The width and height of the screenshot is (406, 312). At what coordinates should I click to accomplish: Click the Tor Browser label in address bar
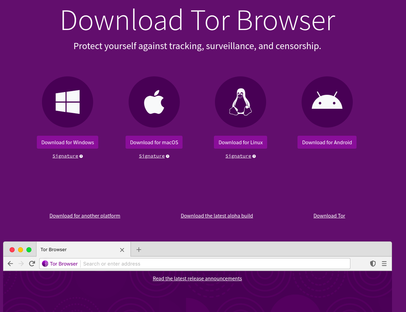(x=64, y=264)
